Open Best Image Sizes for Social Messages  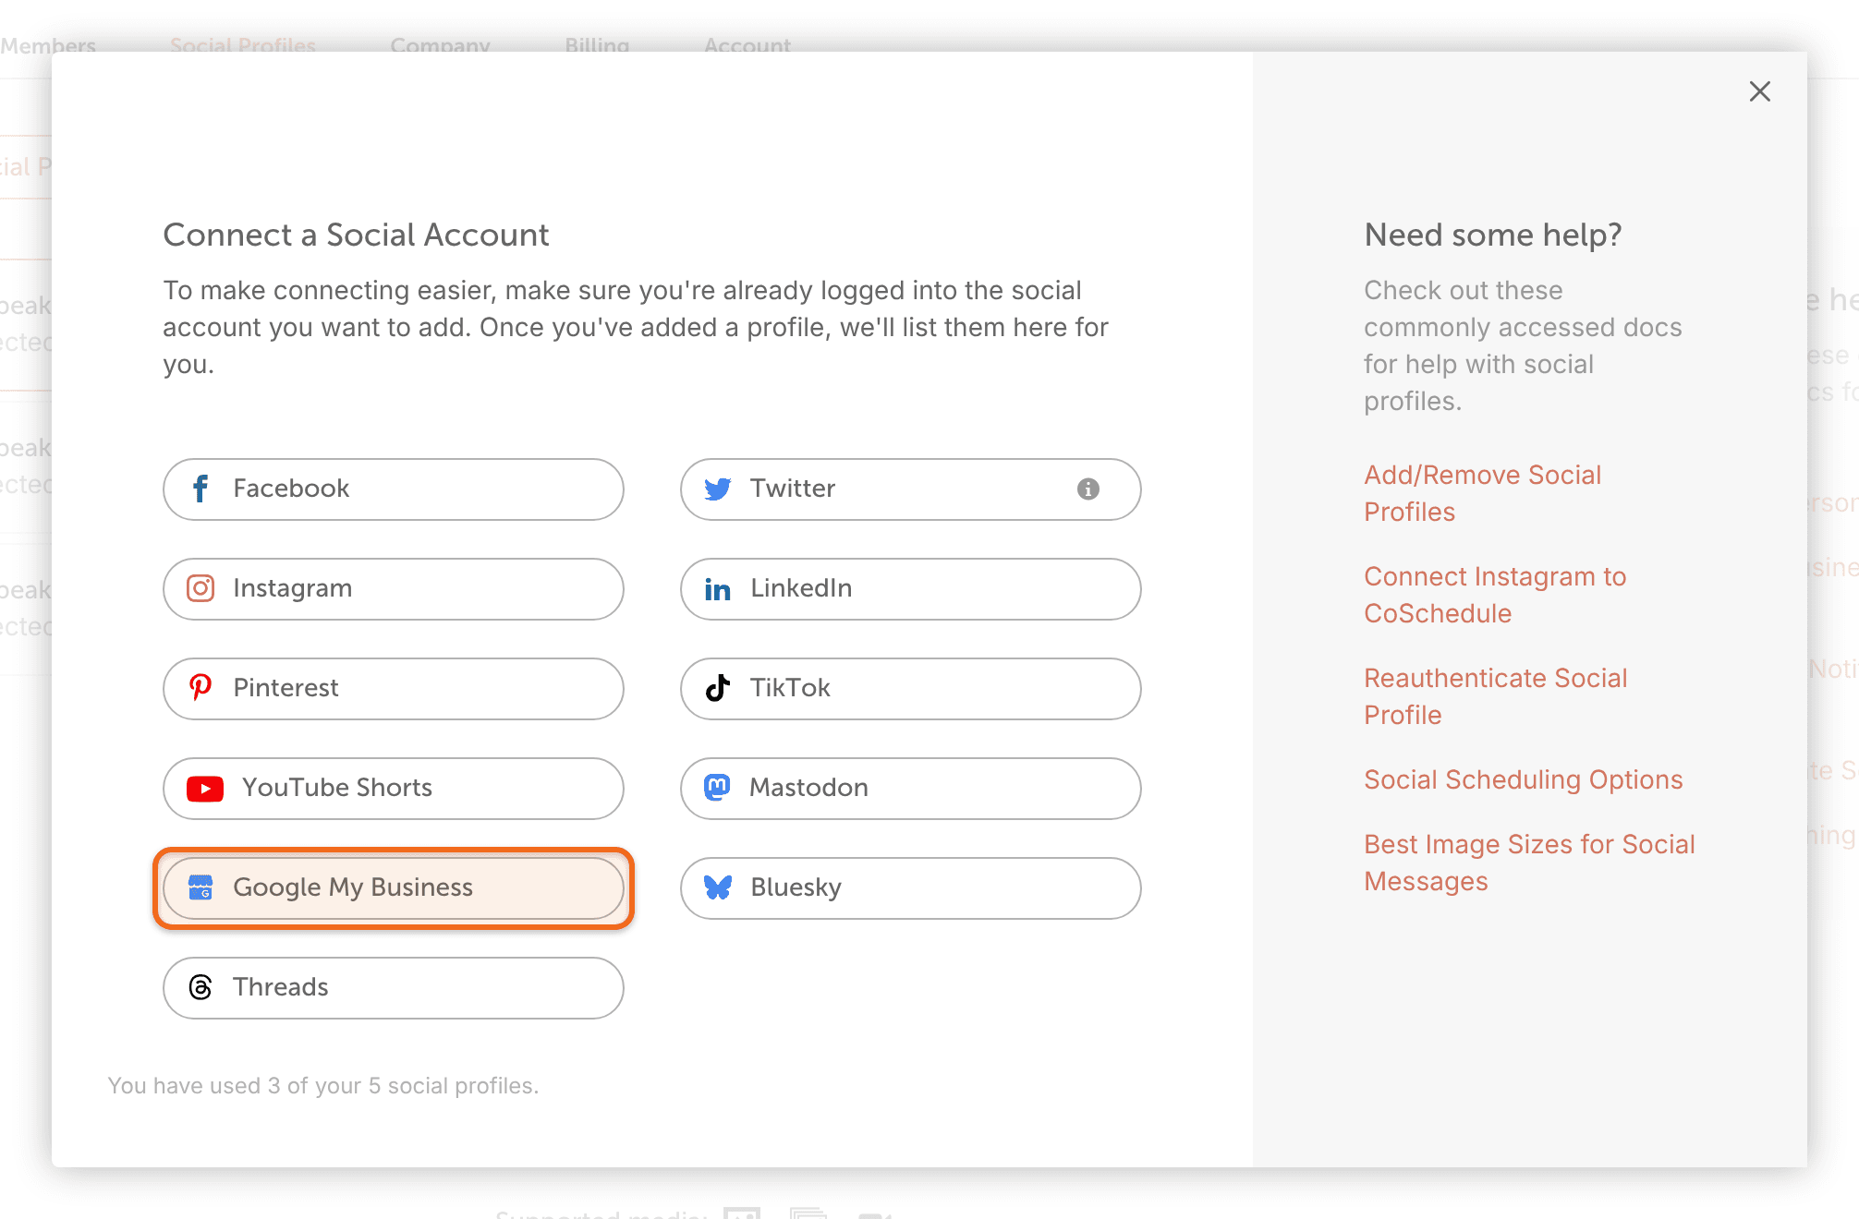(1529, 863)
